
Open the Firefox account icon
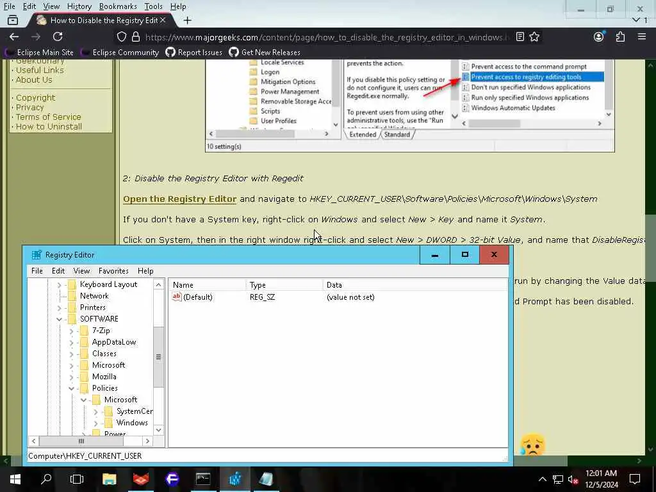pyautogui.click(x=599, y=37)
